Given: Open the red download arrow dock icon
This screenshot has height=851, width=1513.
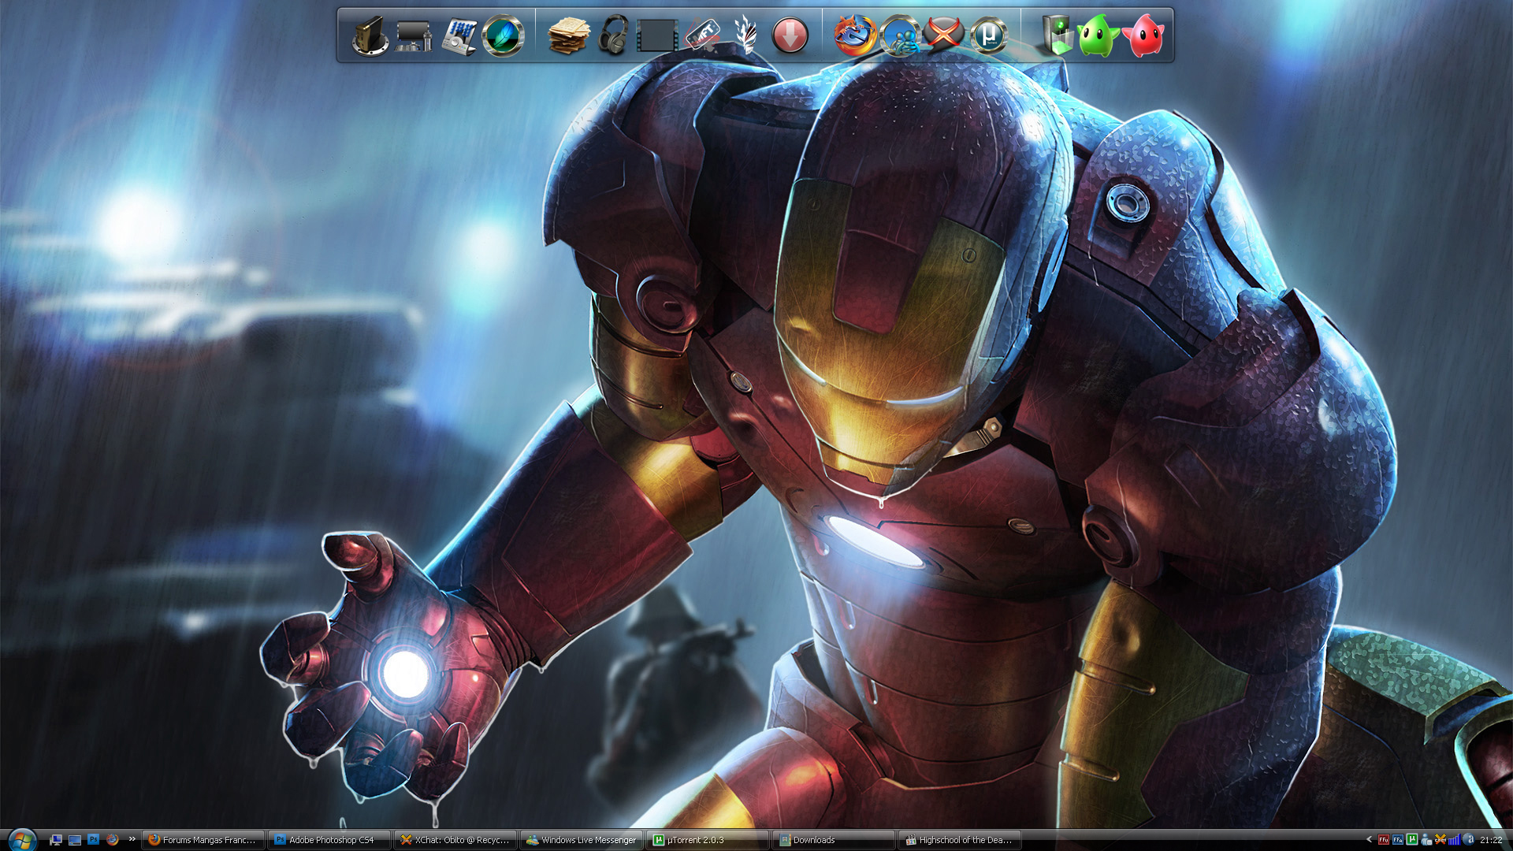Looking at the screenshot, I should point(790,36).
